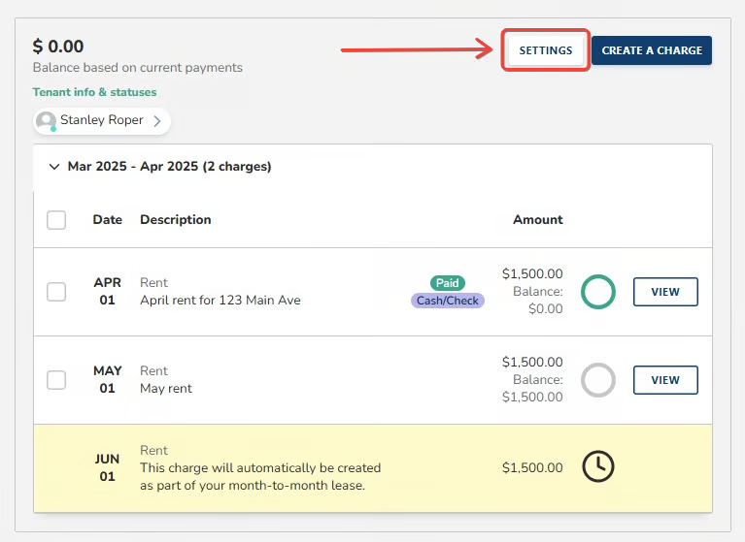Click the month-to-month lease auto-charge note
The image size is (745, 542).
click(x=260, y=477)
